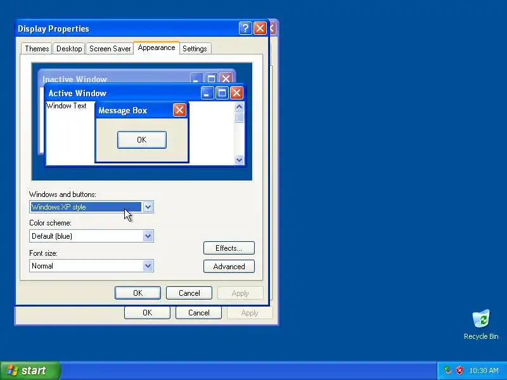Click the Default (blue) combo box field
This screenshot has height=380, width=507.
point(91,236)
